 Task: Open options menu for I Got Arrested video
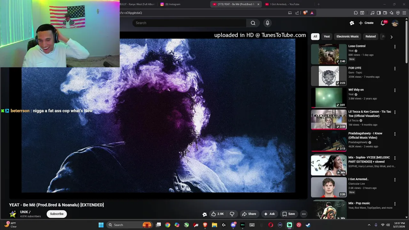(x=395, y=180)
